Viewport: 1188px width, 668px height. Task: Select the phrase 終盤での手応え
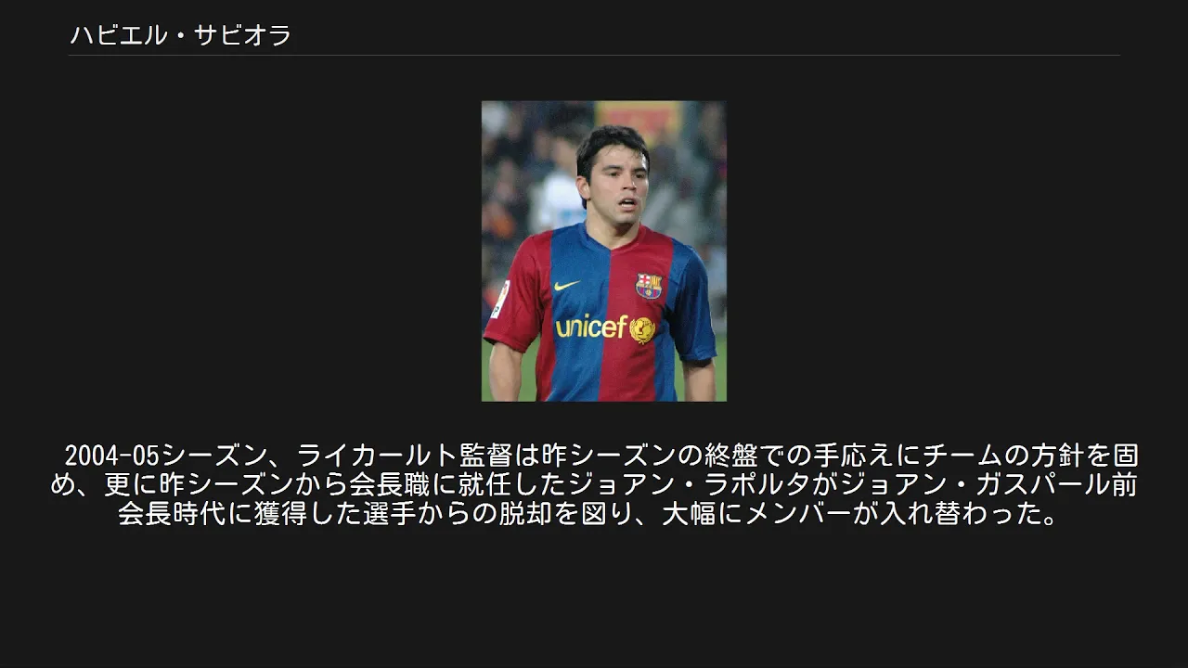(770, 456)
